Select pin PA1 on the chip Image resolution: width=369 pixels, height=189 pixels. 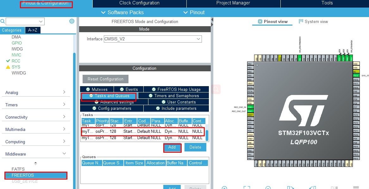click(x=250, y=155)
